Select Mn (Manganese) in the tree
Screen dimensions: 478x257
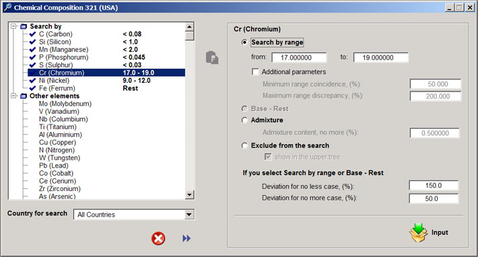[63, 50]
